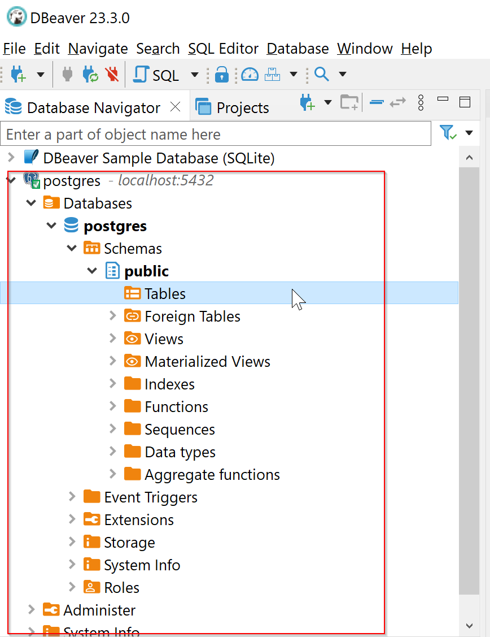Minimize the Database Navigator panel
The image size is (490, 637).
coord(443,99)
